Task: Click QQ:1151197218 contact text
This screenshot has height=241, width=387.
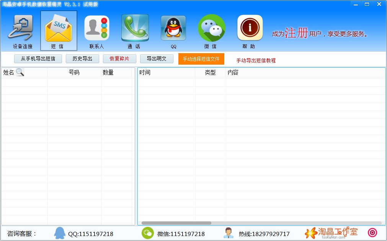Action: (91, 234)
